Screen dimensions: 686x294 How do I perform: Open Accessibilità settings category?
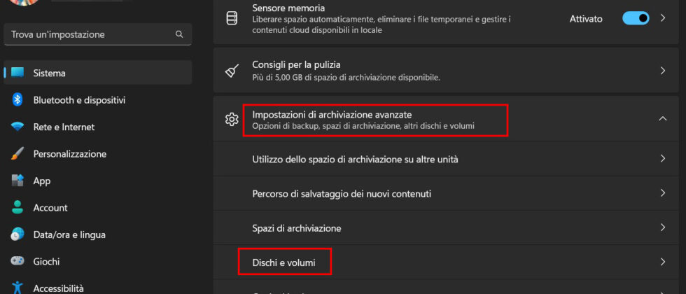pyautogui.click(x=58, y=288)
